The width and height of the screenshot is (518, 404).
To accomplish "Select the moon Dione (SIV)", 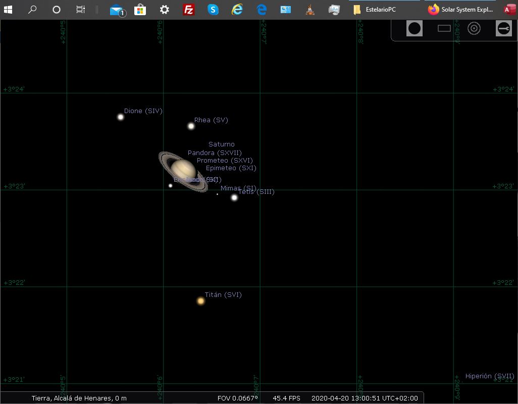I will [121, 117].
